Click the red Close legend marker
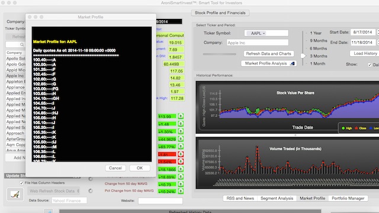The height and width of the screenshot is (213, 379). 356,128
